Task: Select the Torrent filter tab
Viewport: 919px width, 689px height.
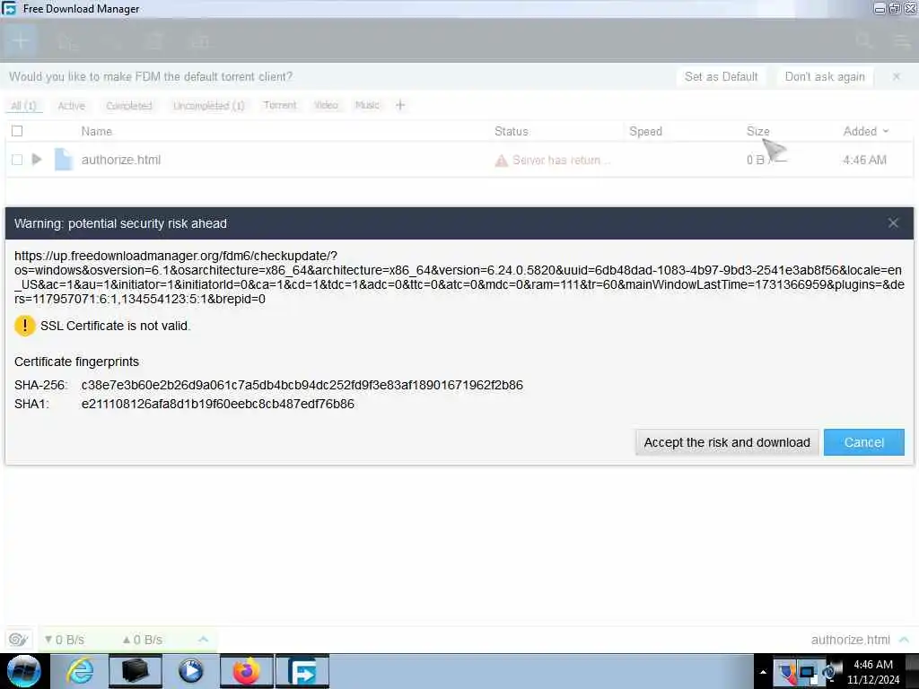Action: tap(280, 105)
